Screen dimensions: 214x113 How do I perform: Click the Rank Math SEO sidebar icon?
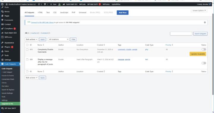click(2, 33)
